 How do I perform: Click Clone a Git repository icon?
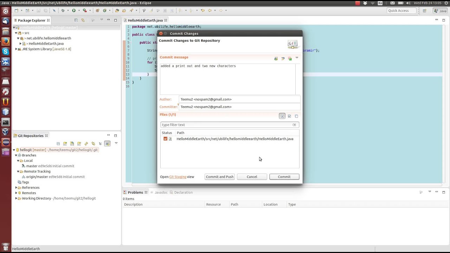72,143
